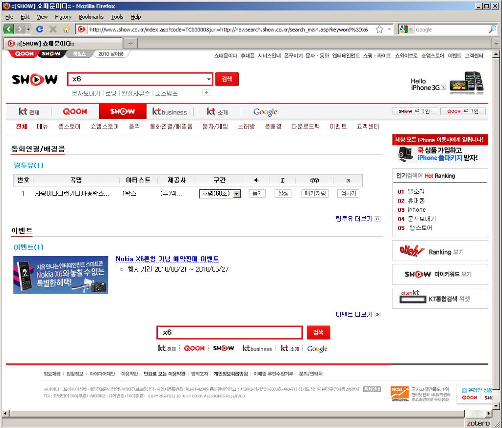
Task: Click the horizontal scrollbar right arrow
Action: point(488,413)
